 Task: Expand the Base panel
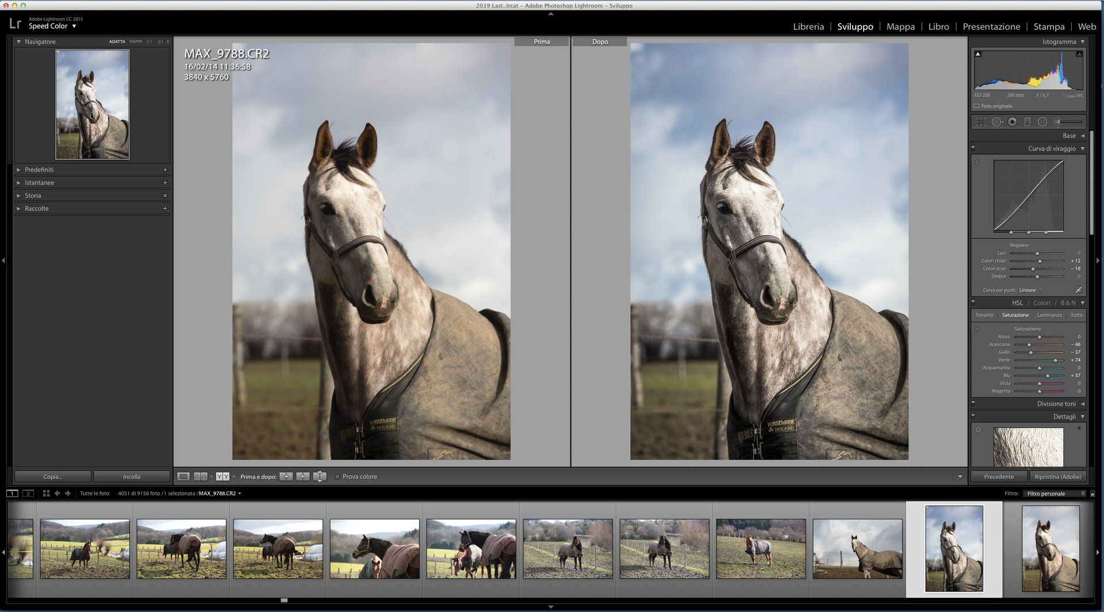pos(1069,136)
